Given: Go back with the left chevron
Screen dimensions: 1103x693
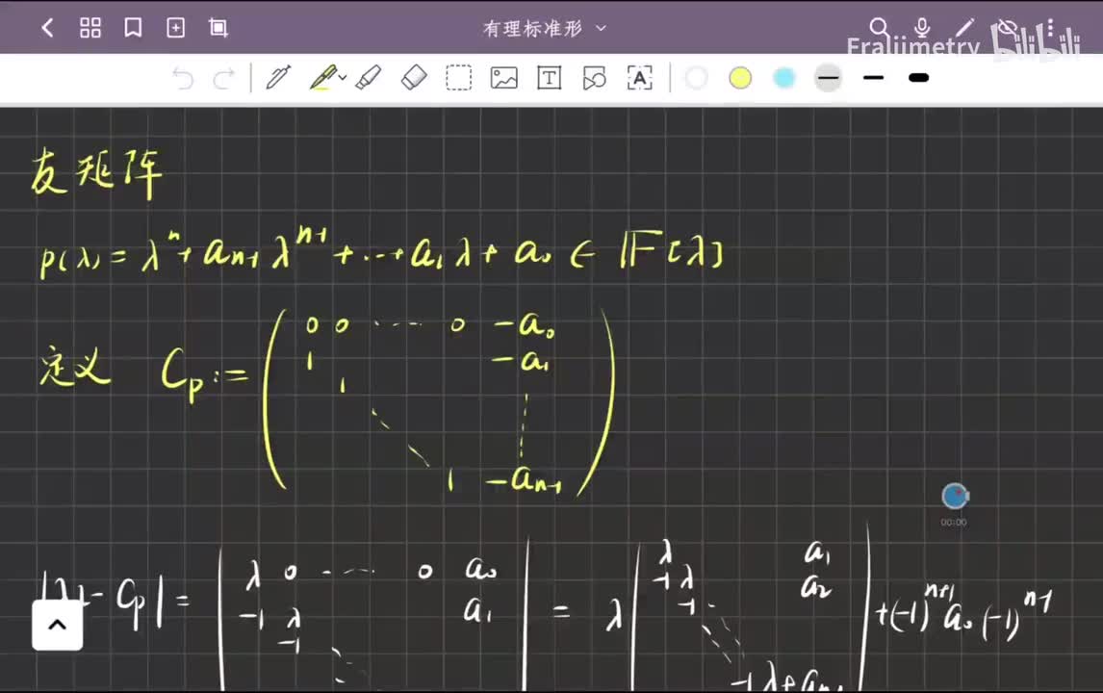Looking at the screenshot, I should click(47, 28).
